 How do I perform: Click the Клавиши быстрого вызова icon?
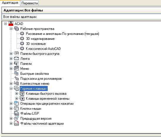pos(22,93)
